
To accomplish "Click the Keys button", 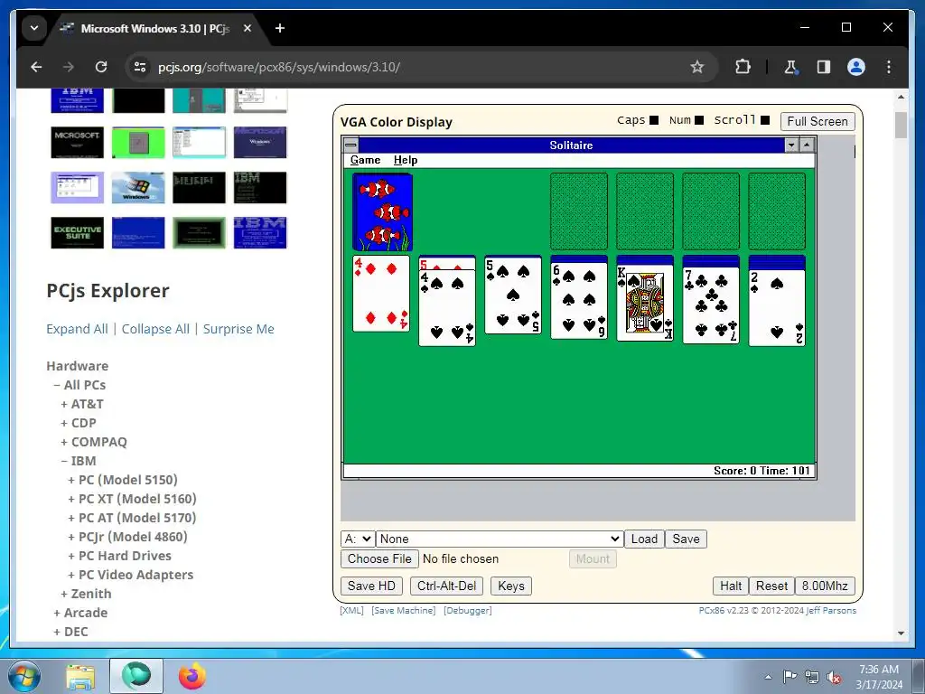I will 511,586.
